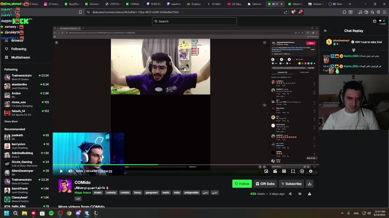Open SamXFrank Just Chatting channel
Image resolution: width=389 pixels, height=218 pixels.
[x=27, y=190]
